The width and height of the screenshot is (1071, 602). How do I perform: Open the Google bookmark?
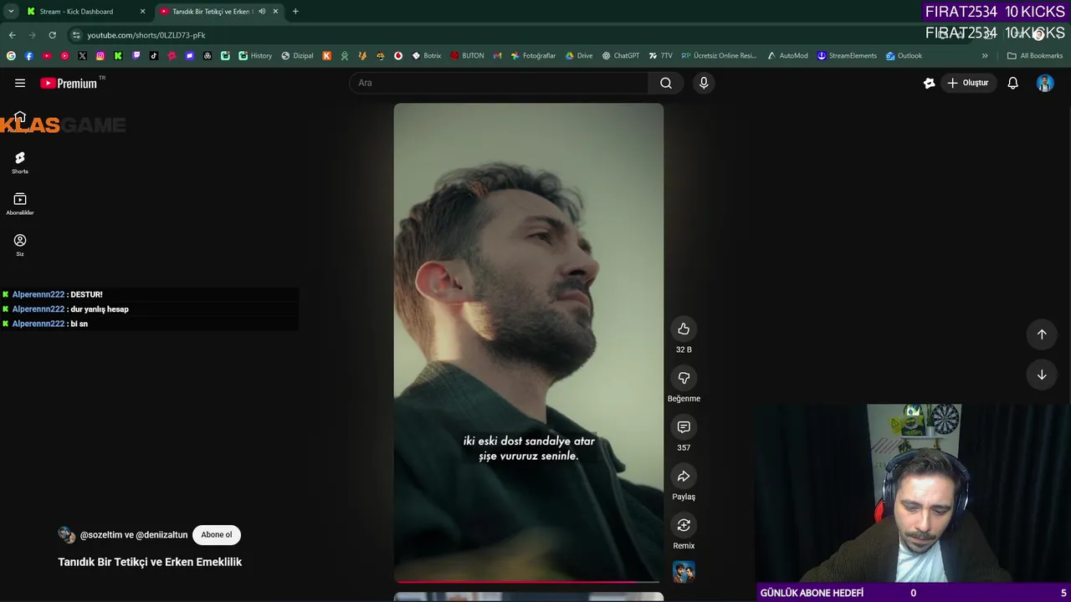(11, 56)
